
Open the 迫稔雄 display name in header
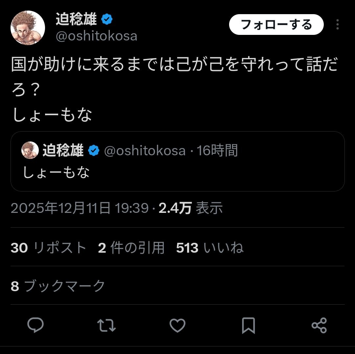pyautogui.click(x=76, y=20)
